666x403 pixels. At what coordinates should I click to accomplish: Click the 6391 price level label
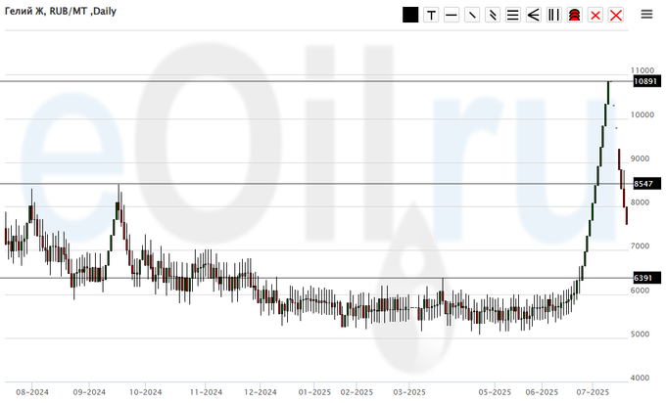point(643,278)
